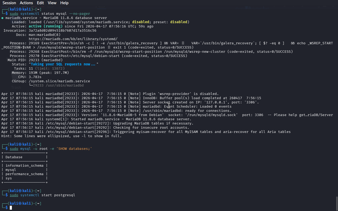Open the Help menu
338x211 pixels.
(x=64, y=3)
